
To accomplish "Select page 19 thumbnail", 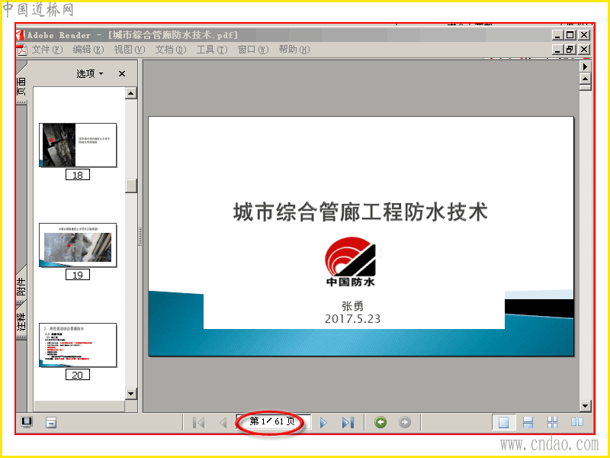I will (78, 245).
